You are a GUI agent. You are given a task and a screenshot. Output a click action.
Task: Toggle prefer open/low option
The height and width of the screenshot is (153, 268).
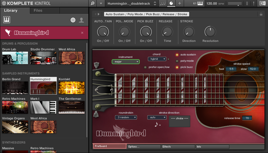tap(145, 67)
